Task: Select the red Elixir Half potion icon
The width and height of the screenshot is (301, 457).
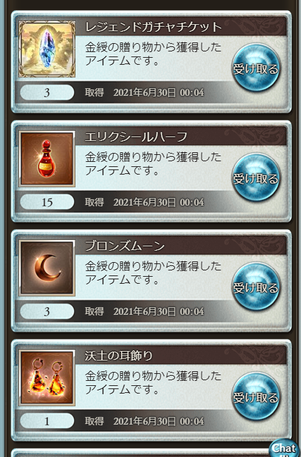Action: [47, 159]
